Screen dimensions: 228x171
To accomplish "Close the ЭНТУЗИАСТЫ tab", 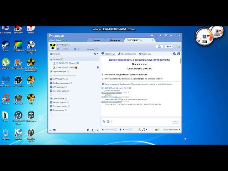I will pos(152,40).
